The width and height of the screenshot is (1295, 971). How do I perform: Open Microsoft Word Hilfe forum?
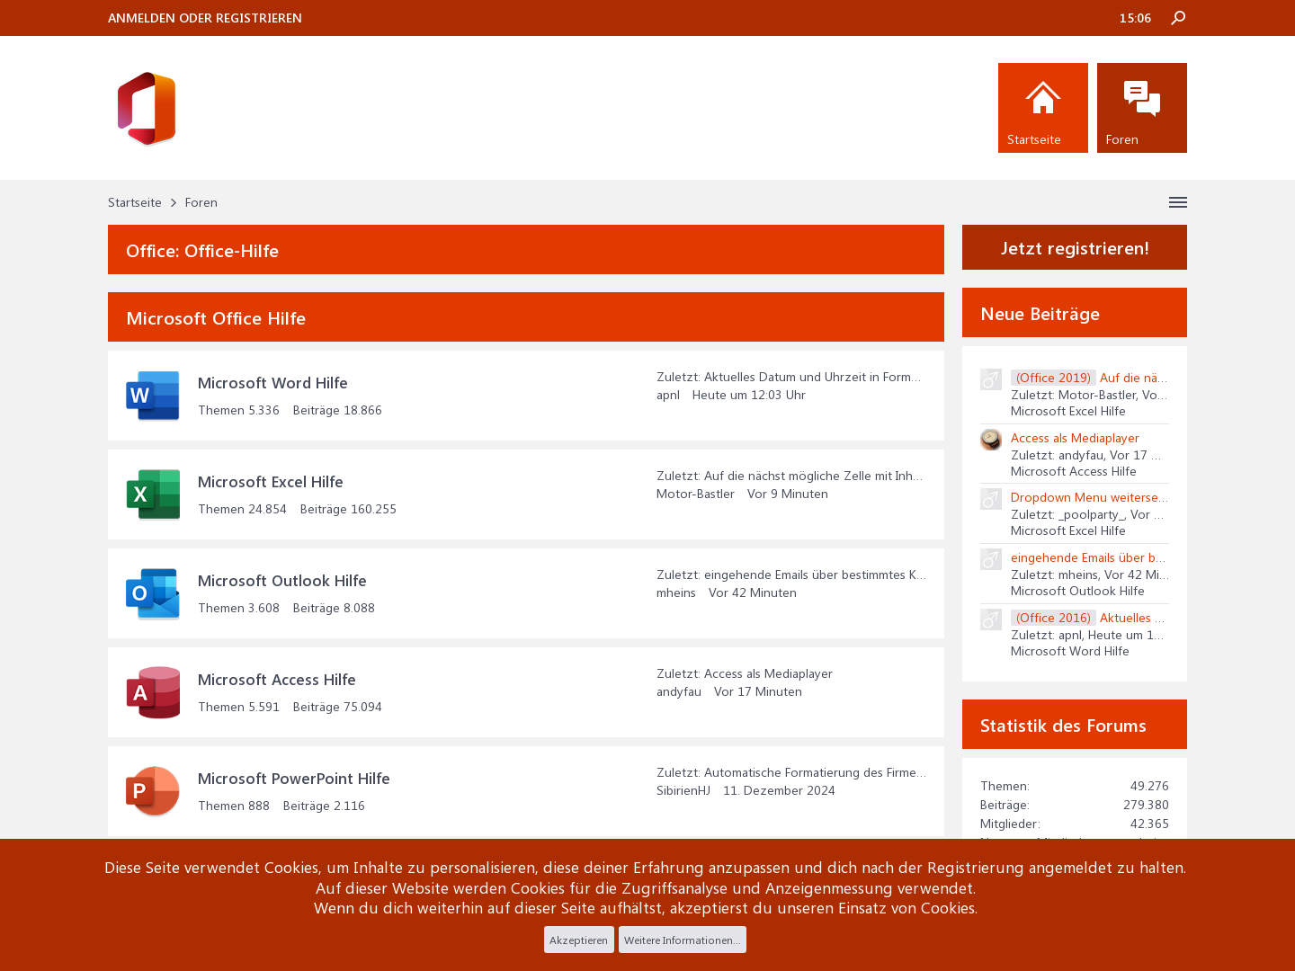[272, 383]
